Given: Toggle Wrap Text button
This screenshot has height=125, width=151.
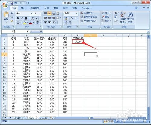Looking at the screenshot, I should tap(58, 14).
